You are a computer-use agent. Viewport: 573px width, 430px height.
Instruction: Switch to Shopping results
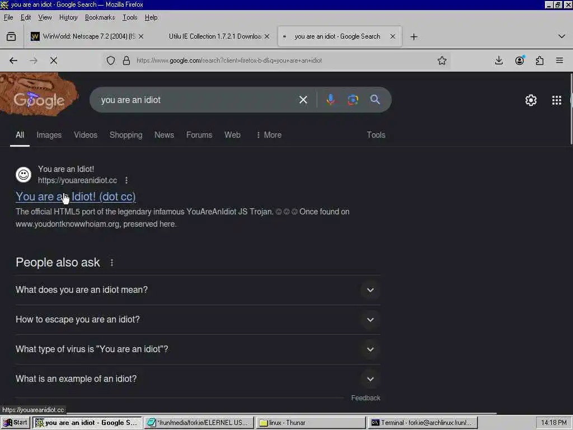click(126, 135)
